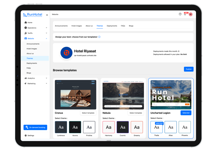Click info icon beside templates heading

(99, 37)
